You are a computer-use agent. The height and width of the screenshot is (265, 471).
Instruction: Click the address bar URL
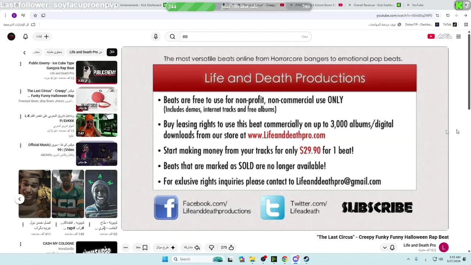(404, 15)
